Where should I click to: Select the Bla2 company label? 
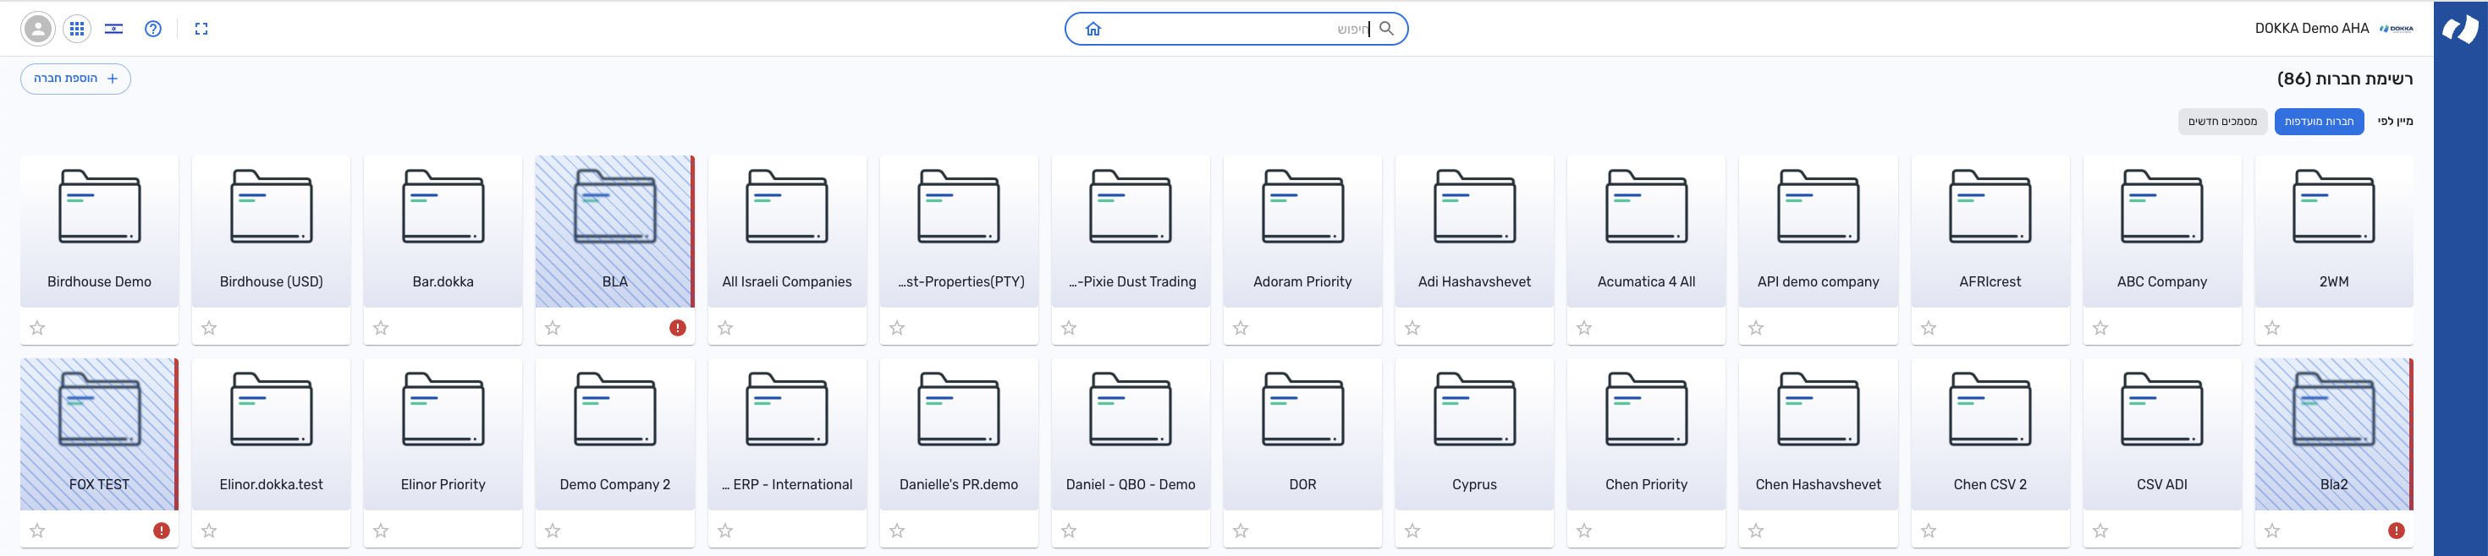(x=2335, y=485)
